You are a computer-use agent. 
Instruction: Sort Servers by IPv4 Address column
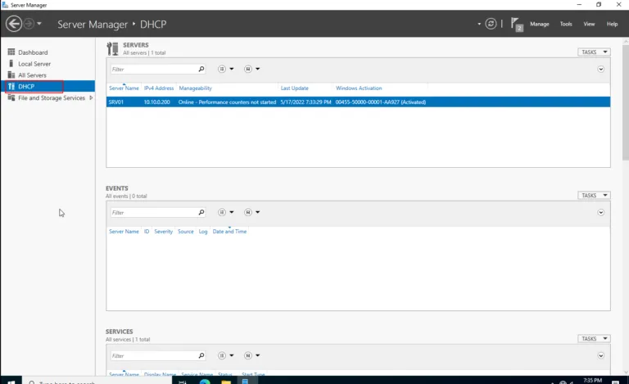pos(159,88)
